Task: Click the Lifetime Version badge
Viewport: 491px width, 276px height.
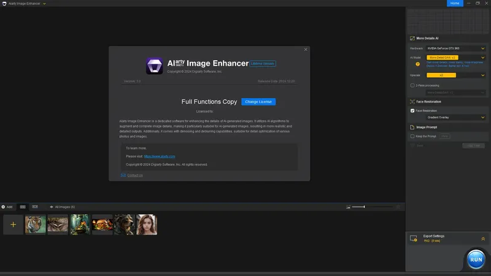Action: pyautogui.click(x=263, y=64)
